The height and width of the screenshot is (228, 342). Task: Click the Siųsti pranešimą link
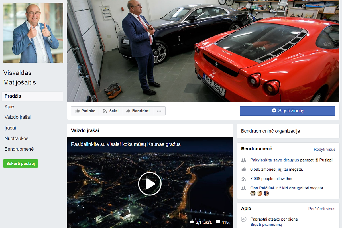266,225
